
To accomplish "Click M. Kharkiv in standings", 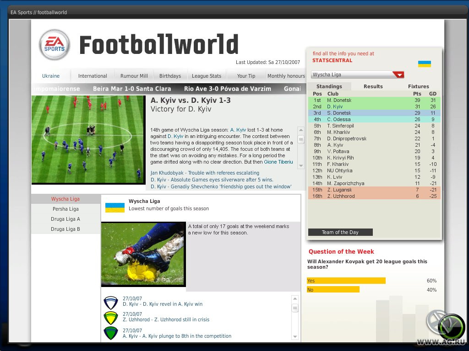I will pyautogui.click(x=374, y=132).
